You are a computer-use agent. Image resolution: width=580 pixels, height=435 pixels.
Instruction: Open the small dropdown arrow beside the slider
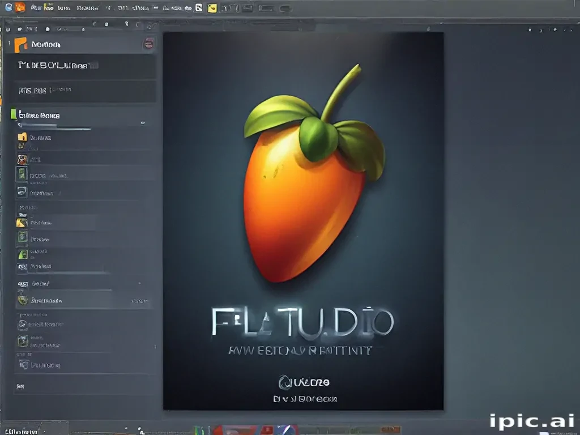pyautogui.click(x=142, y=123)
